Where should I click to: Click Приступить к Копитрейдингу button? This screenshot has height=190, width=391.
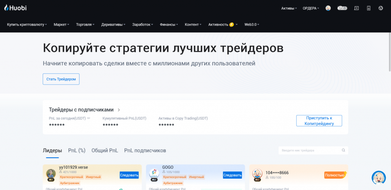point(319,121)
